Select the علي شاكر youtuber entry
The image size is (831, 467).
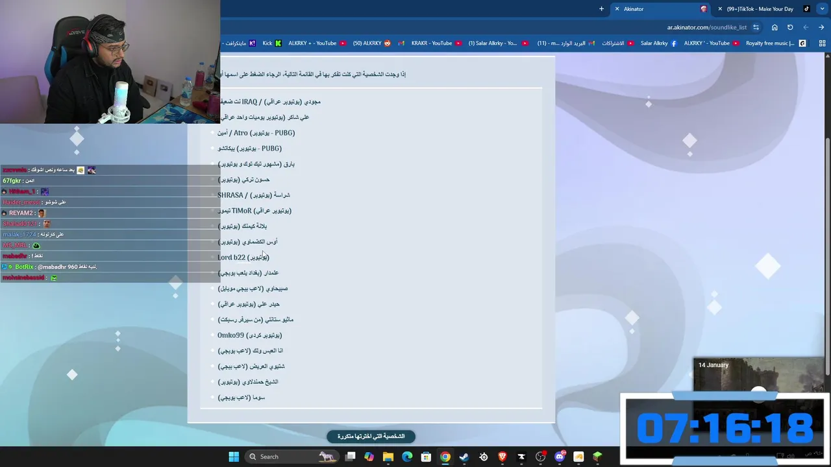pos(265,117)
